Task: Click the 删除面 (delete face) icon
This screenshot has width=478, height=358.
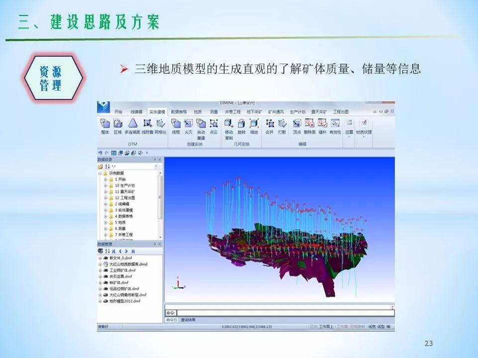Action: pos(309,124)
